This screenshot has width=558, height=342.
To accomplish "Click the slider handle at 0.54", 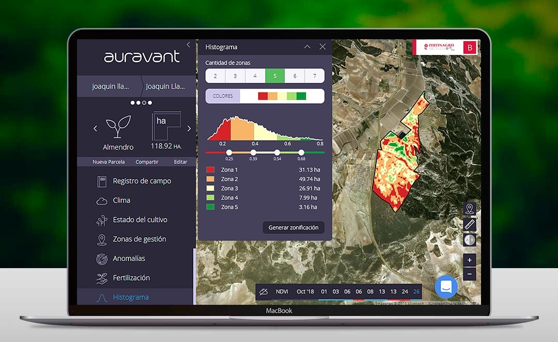I will (277, 152).
